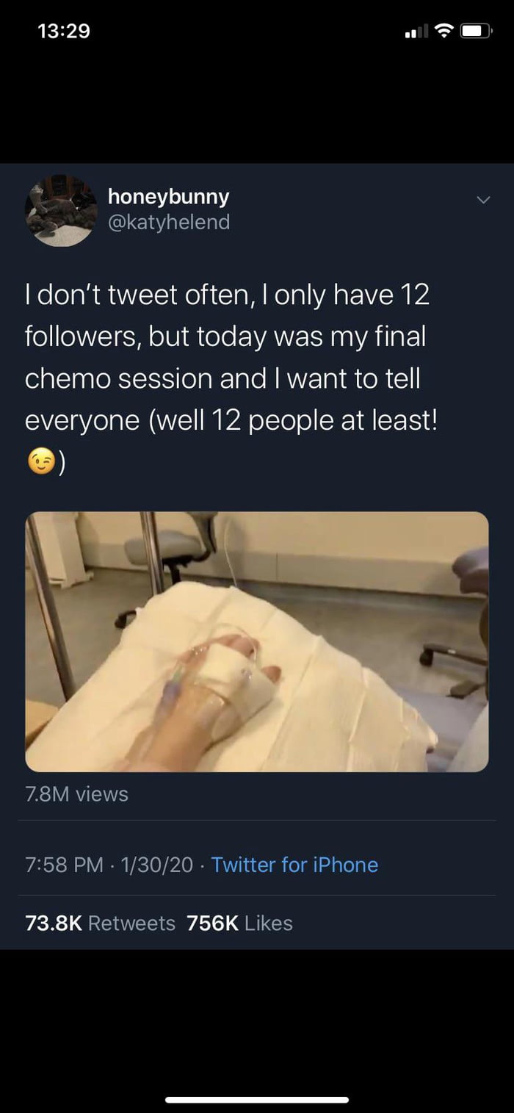Tap the home indicator bar
Viewport: 514px width, 1113px height.
tap(257, 1100)
